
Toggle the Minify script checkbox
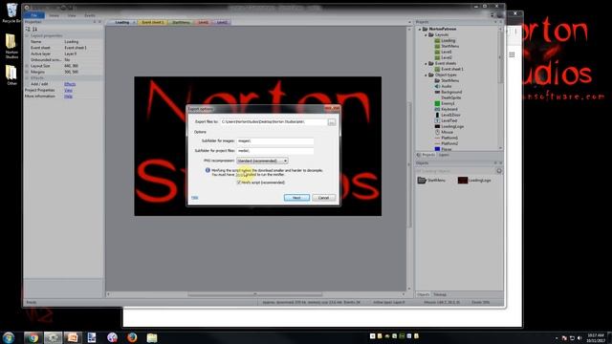coord(239,183)
